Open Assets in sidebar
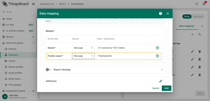This screenshot has height=101, width=210. [x=18, y=61]
